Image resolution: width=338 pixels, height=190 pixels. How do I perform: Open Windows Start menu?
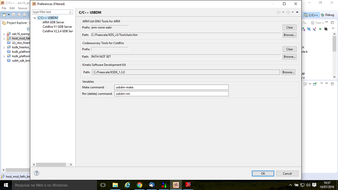click(x=6, y=185)
